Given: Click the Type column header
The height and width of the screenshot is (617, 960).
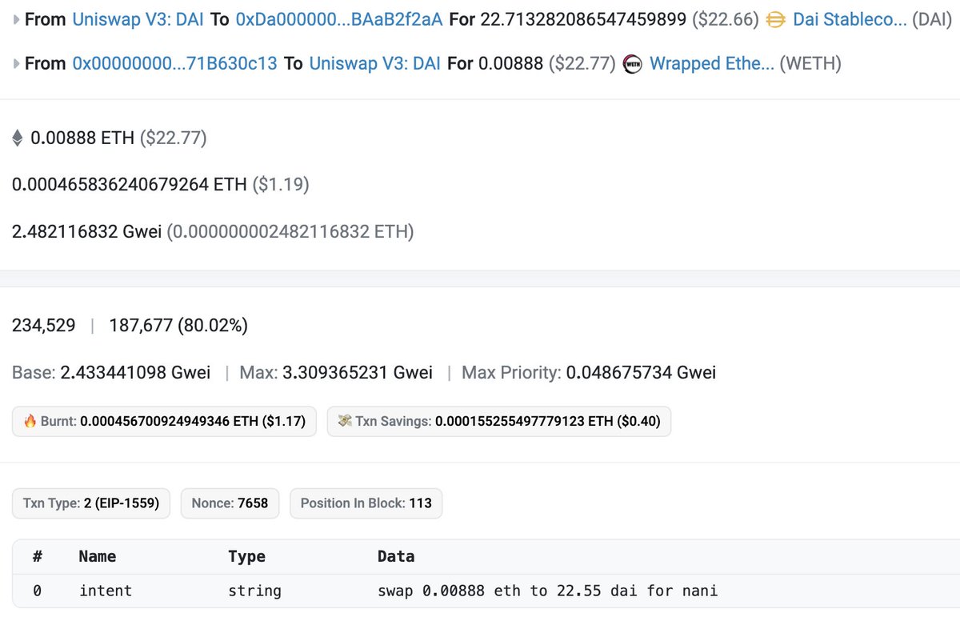Looking at the screenshot, I should pos(246,556).
